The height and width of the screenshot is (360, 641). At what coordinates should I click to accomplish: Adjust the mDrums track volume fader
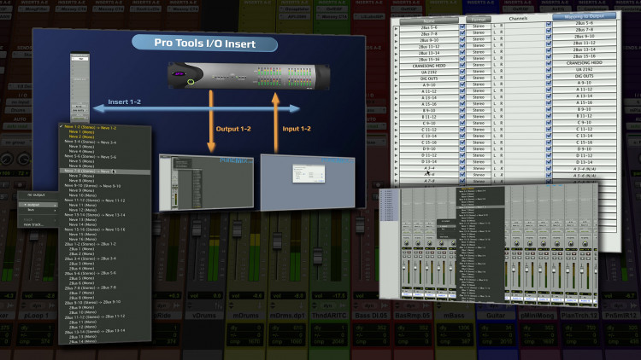coord(237,229)
